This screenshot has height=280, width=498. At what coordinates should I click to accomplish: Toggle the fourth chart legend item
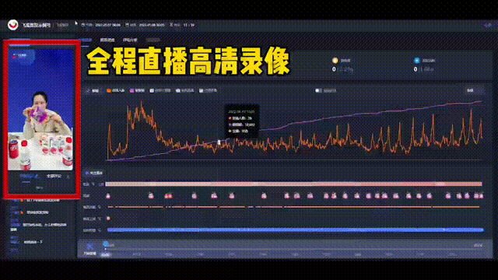160,90
